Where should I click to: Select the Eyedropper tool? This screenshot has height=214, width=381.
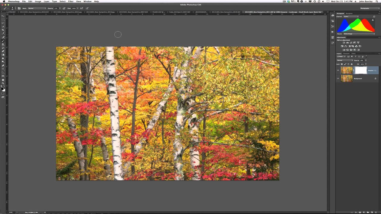click(3, 34)
